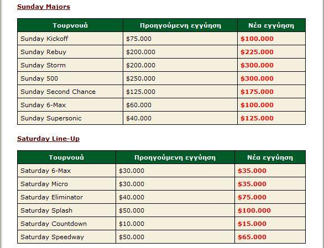
Task: Click the $225.000 new guarantee value
Action: 257,52
